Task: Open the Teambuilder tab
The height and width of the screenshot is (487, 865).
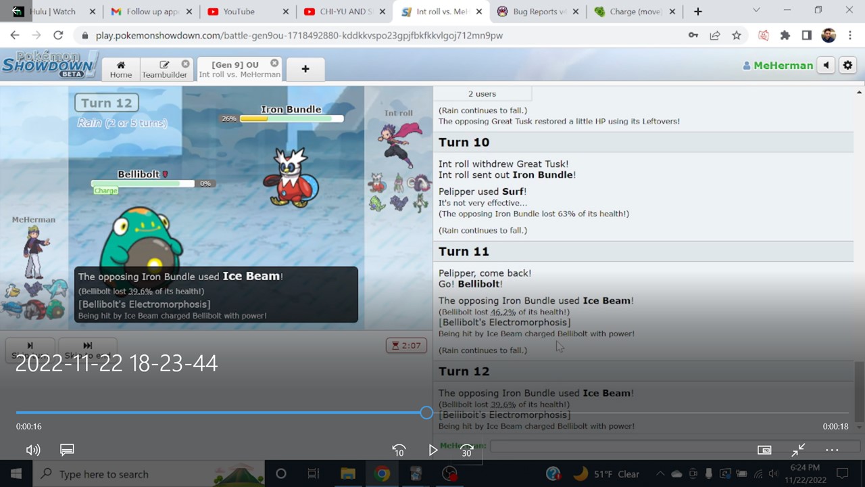Action: click(165, 69)
